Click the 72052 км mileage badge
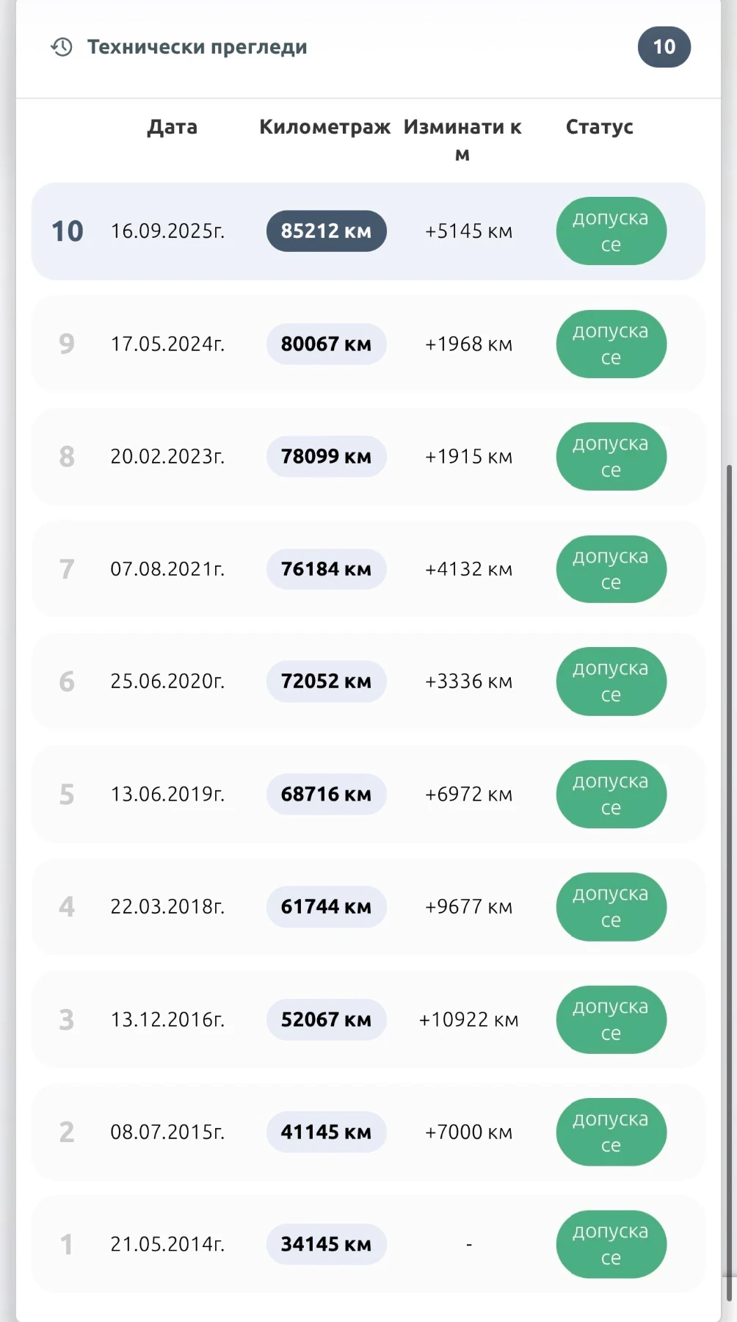 click(326, 682)
